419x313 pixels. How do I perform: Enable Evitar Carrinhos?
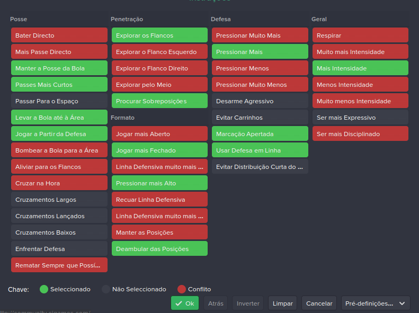(260, 117)
